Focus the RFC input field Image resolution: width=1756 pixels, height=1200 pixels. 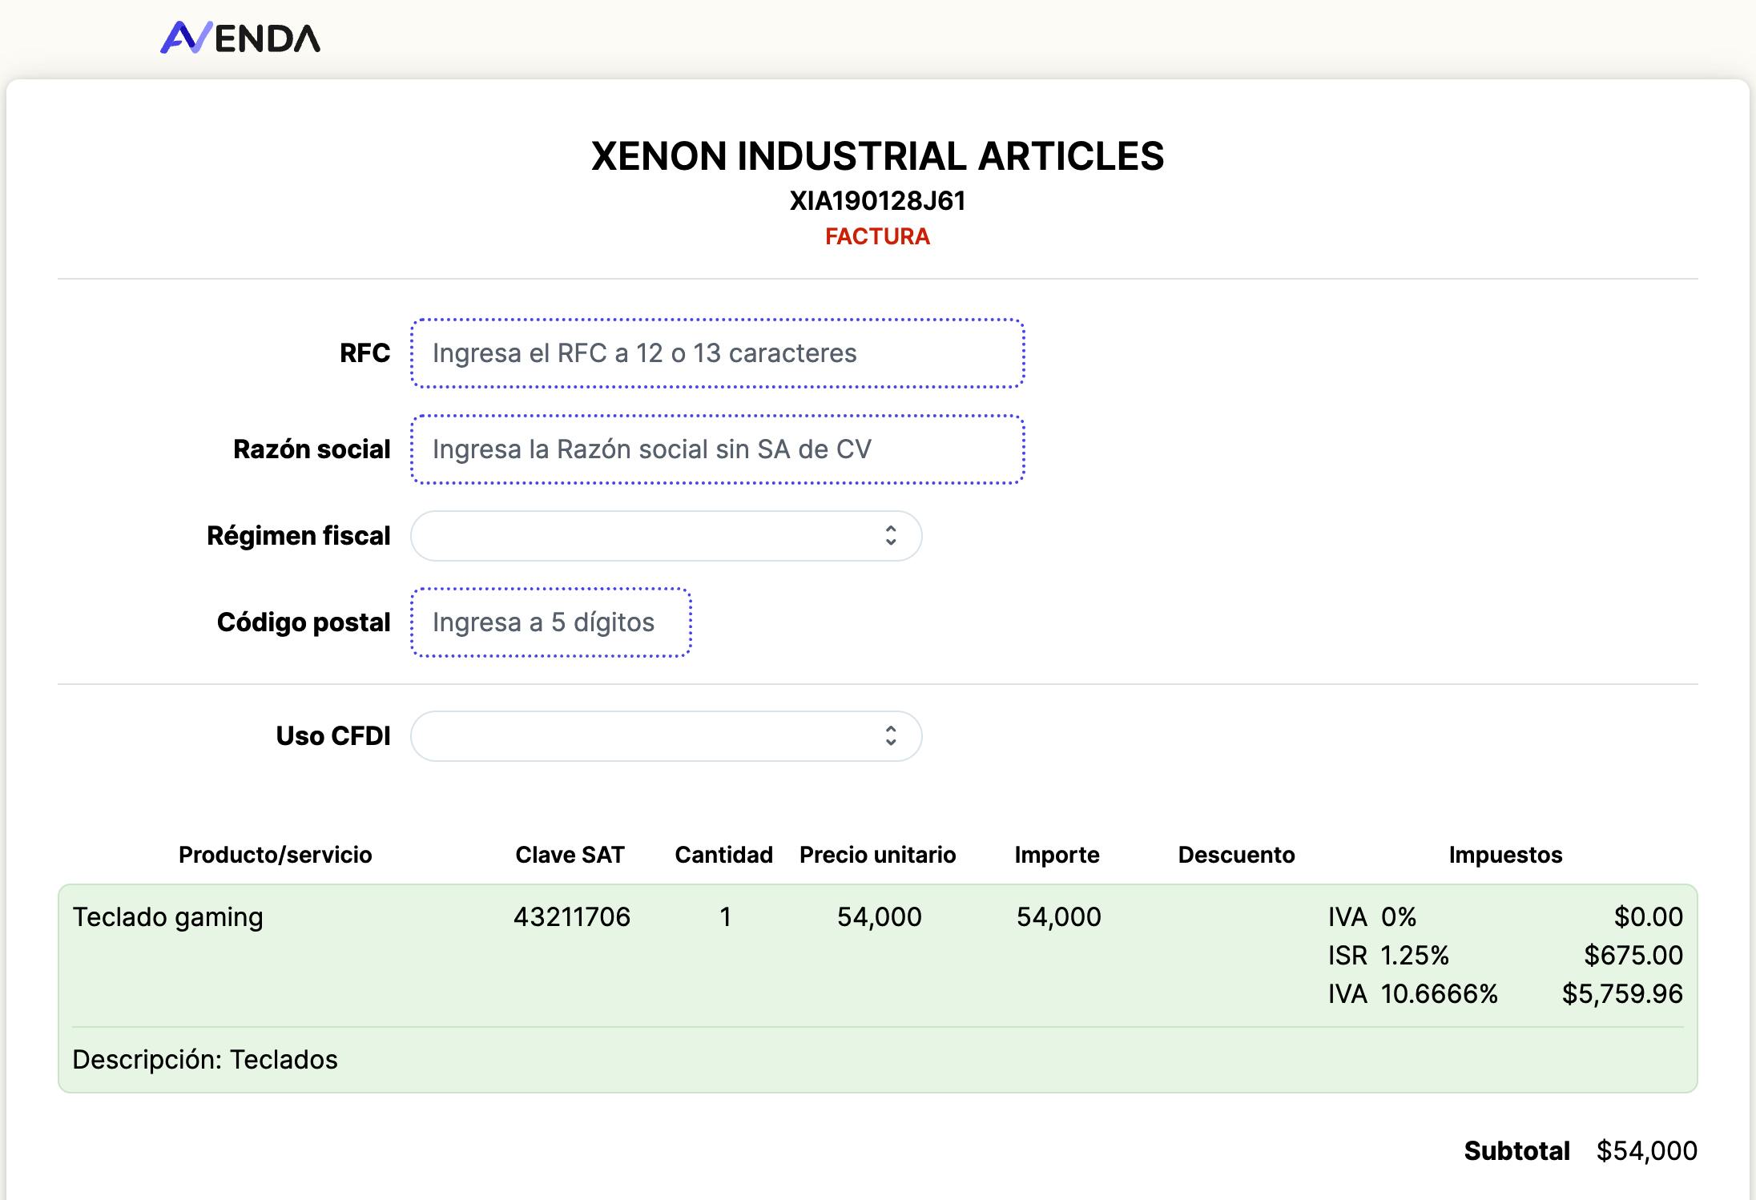click(717, 353)
